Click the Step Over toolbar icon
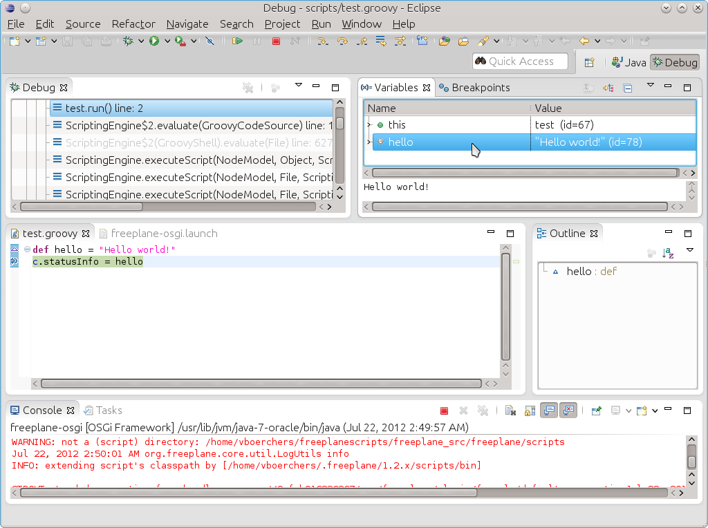 (x=342, y=41)
